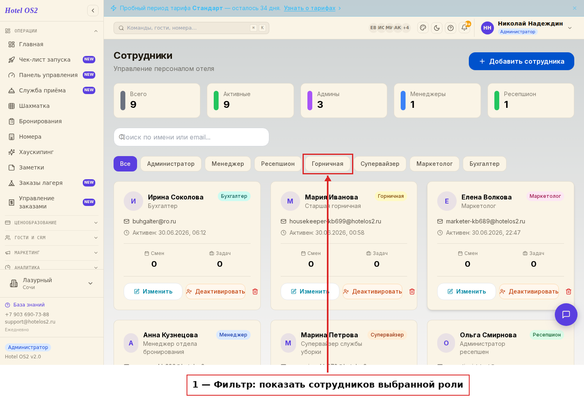
Task: Expand the МАРКЕТИНГ section
Action: click(x=52, y=253)
